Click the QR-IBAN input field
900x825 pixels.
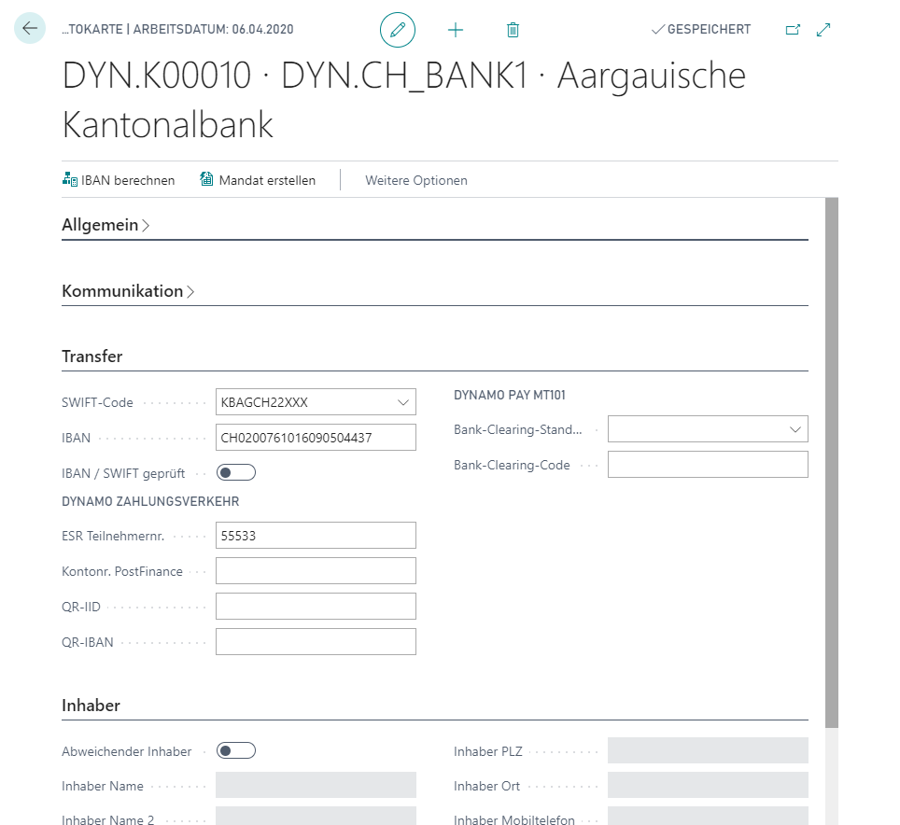pyautogui.click(x=316, y=642)
